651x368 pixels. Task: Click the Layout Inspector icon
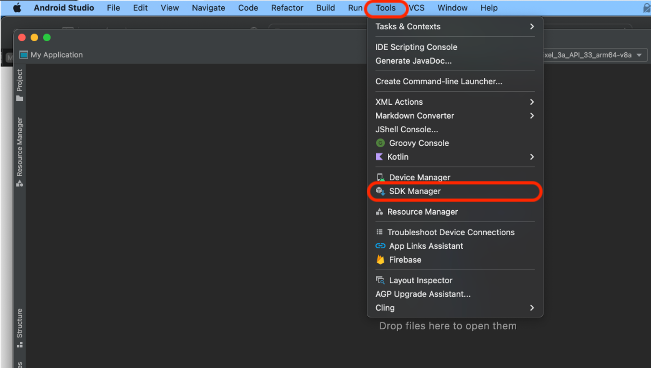pyautogui.click(x=380, y=280)
